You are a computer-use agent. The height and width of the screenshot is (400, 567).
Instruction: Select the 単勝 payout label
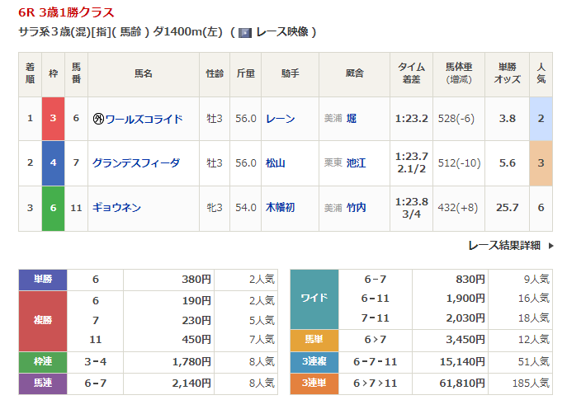click(x=43, y=280)
